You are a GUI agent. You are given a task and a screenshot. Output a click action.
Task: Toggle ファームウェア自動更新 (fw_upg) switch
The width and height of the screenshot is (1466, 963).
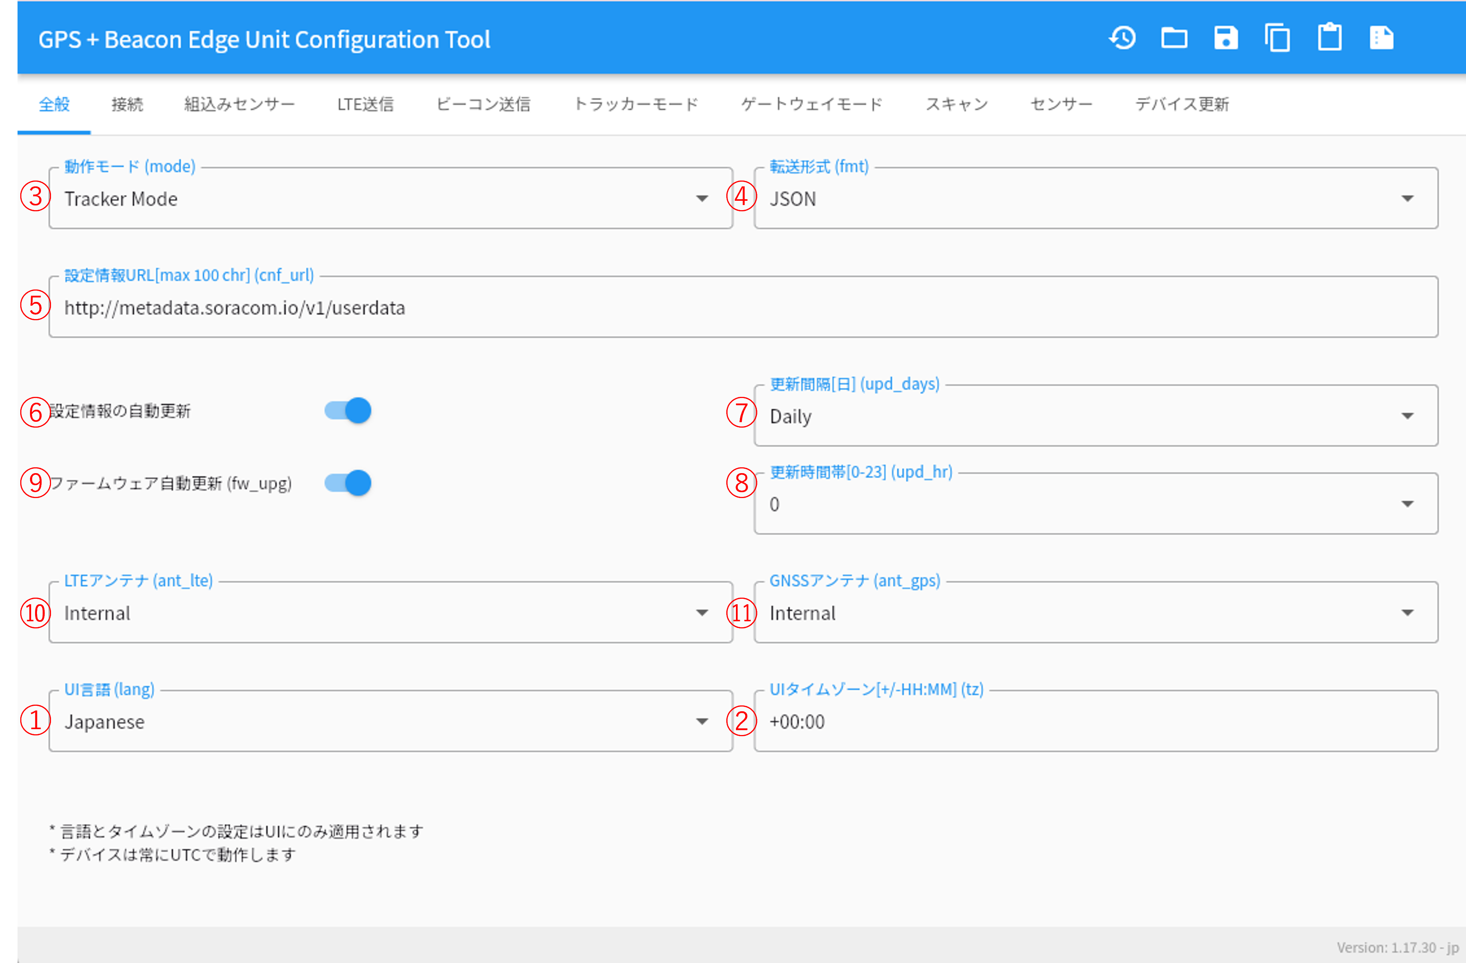click(x=348, y=483)
